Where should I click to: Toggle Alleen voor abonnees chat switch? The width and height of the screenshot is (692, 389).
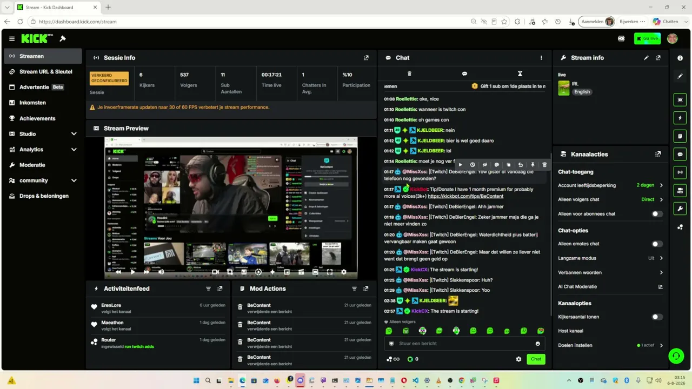657,214
